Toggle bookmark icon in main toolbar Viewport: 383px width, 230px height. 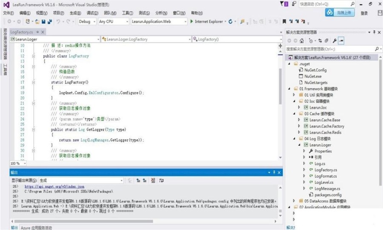click(284, 21)
